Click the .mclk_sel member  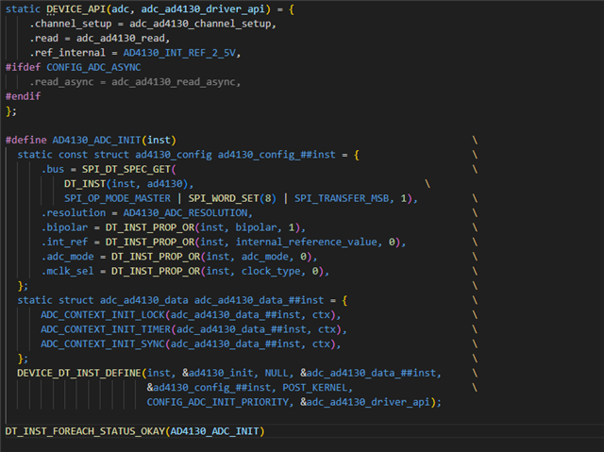67,272
